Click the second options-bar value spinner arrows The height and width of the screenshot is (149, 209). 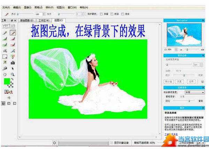(x=83, y=14)
